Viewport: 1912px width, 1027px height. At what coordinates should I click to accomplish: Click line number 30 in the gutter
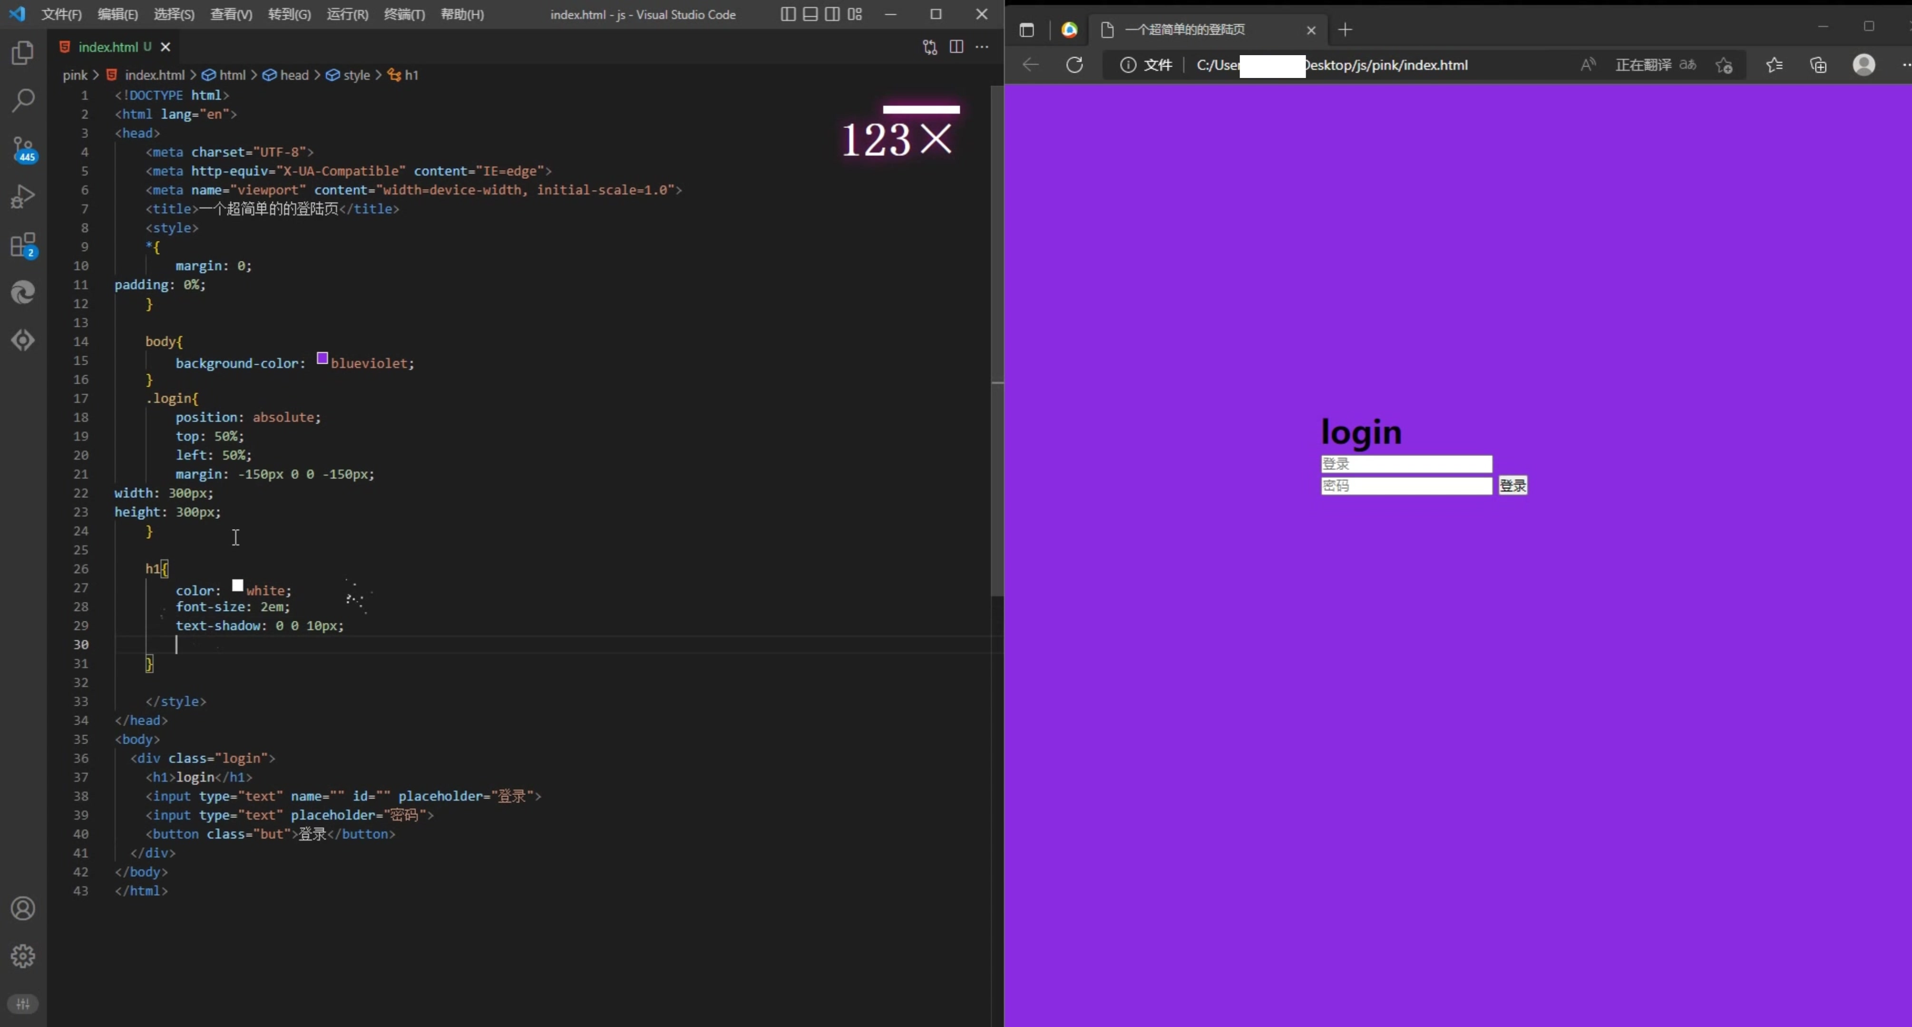(x=80, y=644)
